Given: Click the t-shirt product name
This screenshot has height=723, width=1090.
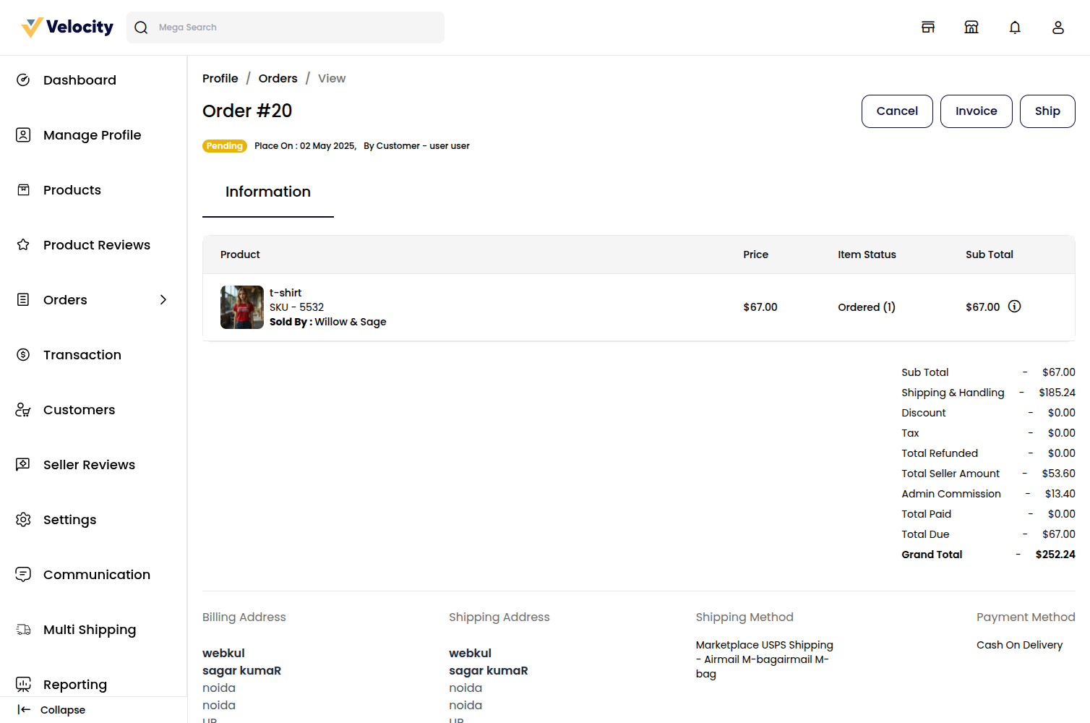Looking at the screenshot, I should click(x=286, y=293).
